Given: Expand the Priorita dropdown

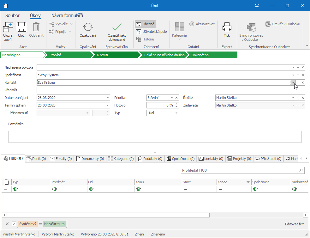Looking at the screenshot, I should [x=172, y=98].
